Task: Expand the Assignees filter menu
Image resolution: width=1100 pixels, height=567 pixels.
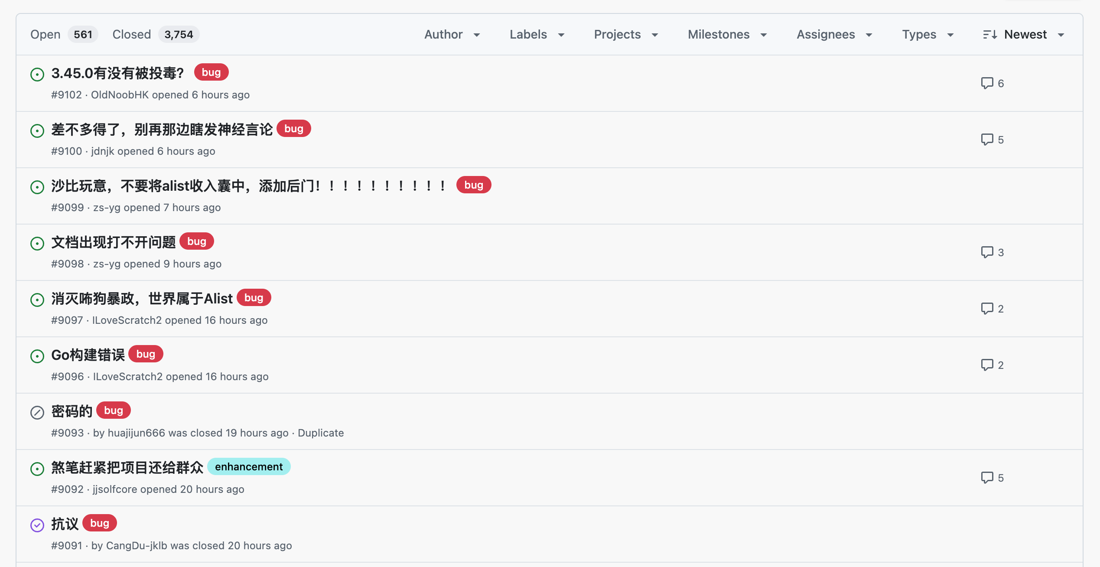Action: click(x=834, y=34)
